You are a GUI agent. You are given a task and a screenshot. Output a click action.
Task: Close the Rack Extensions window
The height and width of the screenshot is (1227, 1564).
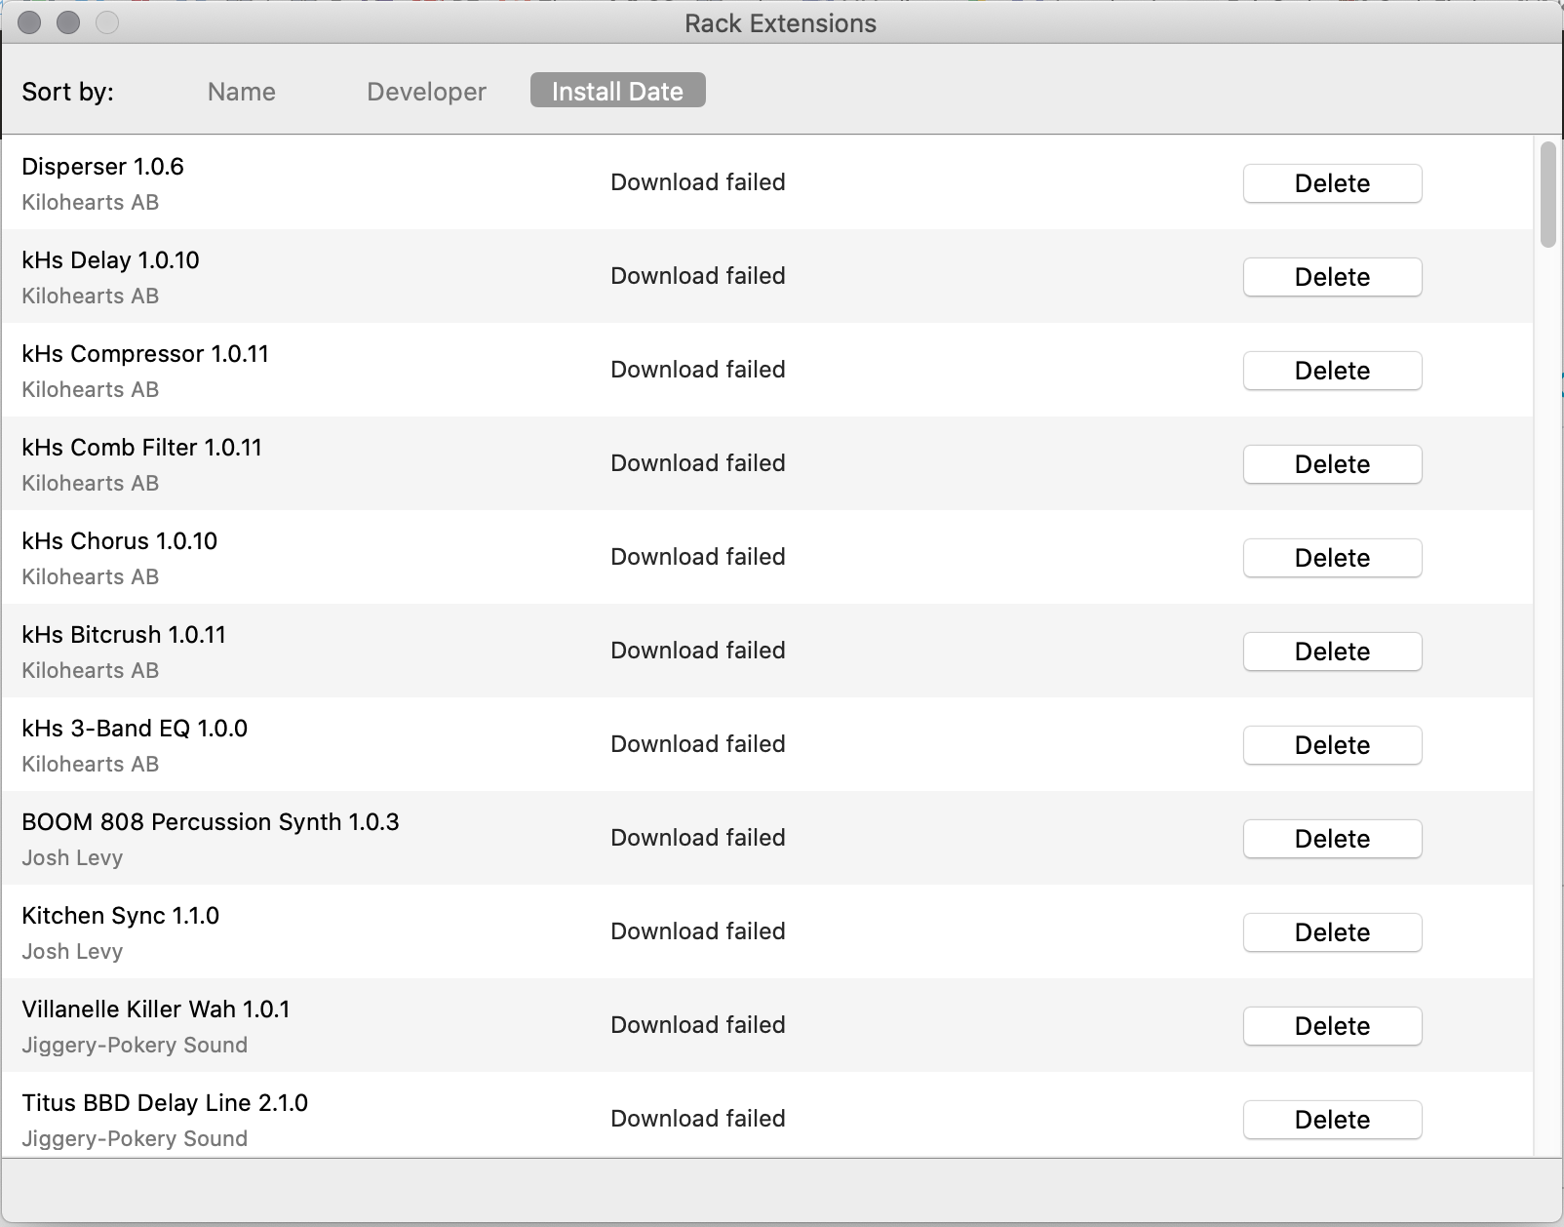(x=29, y=22)
